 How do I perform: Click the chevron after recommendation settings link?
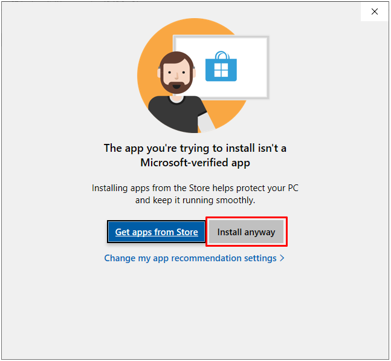click(282, 258)
